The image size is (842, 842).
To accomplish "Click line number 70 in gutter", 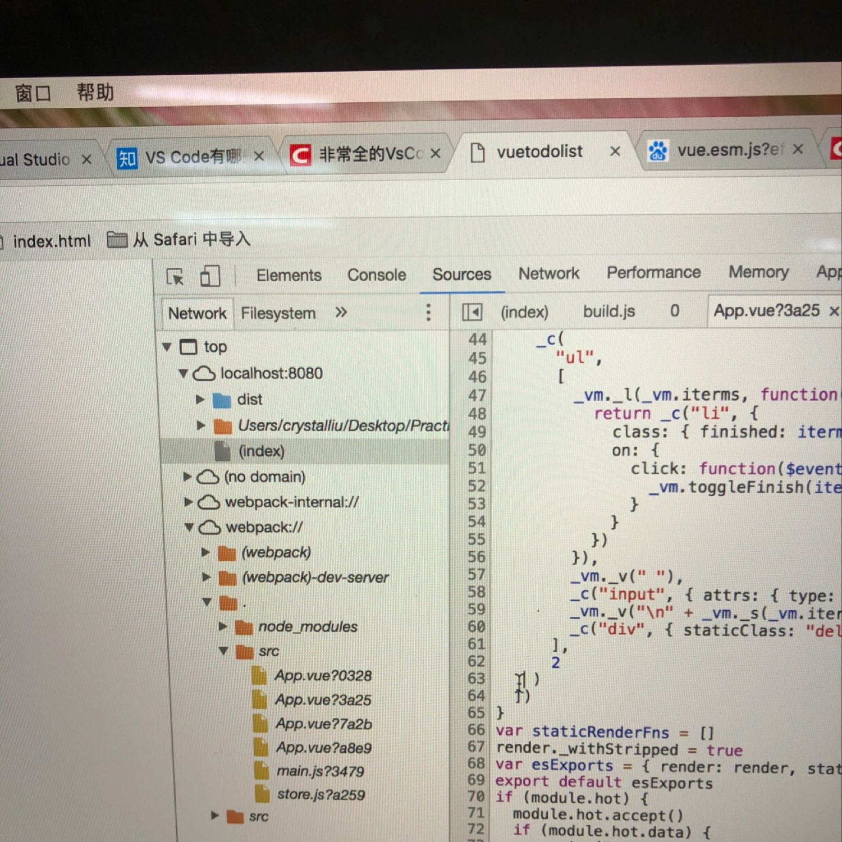I will [476, 797].
